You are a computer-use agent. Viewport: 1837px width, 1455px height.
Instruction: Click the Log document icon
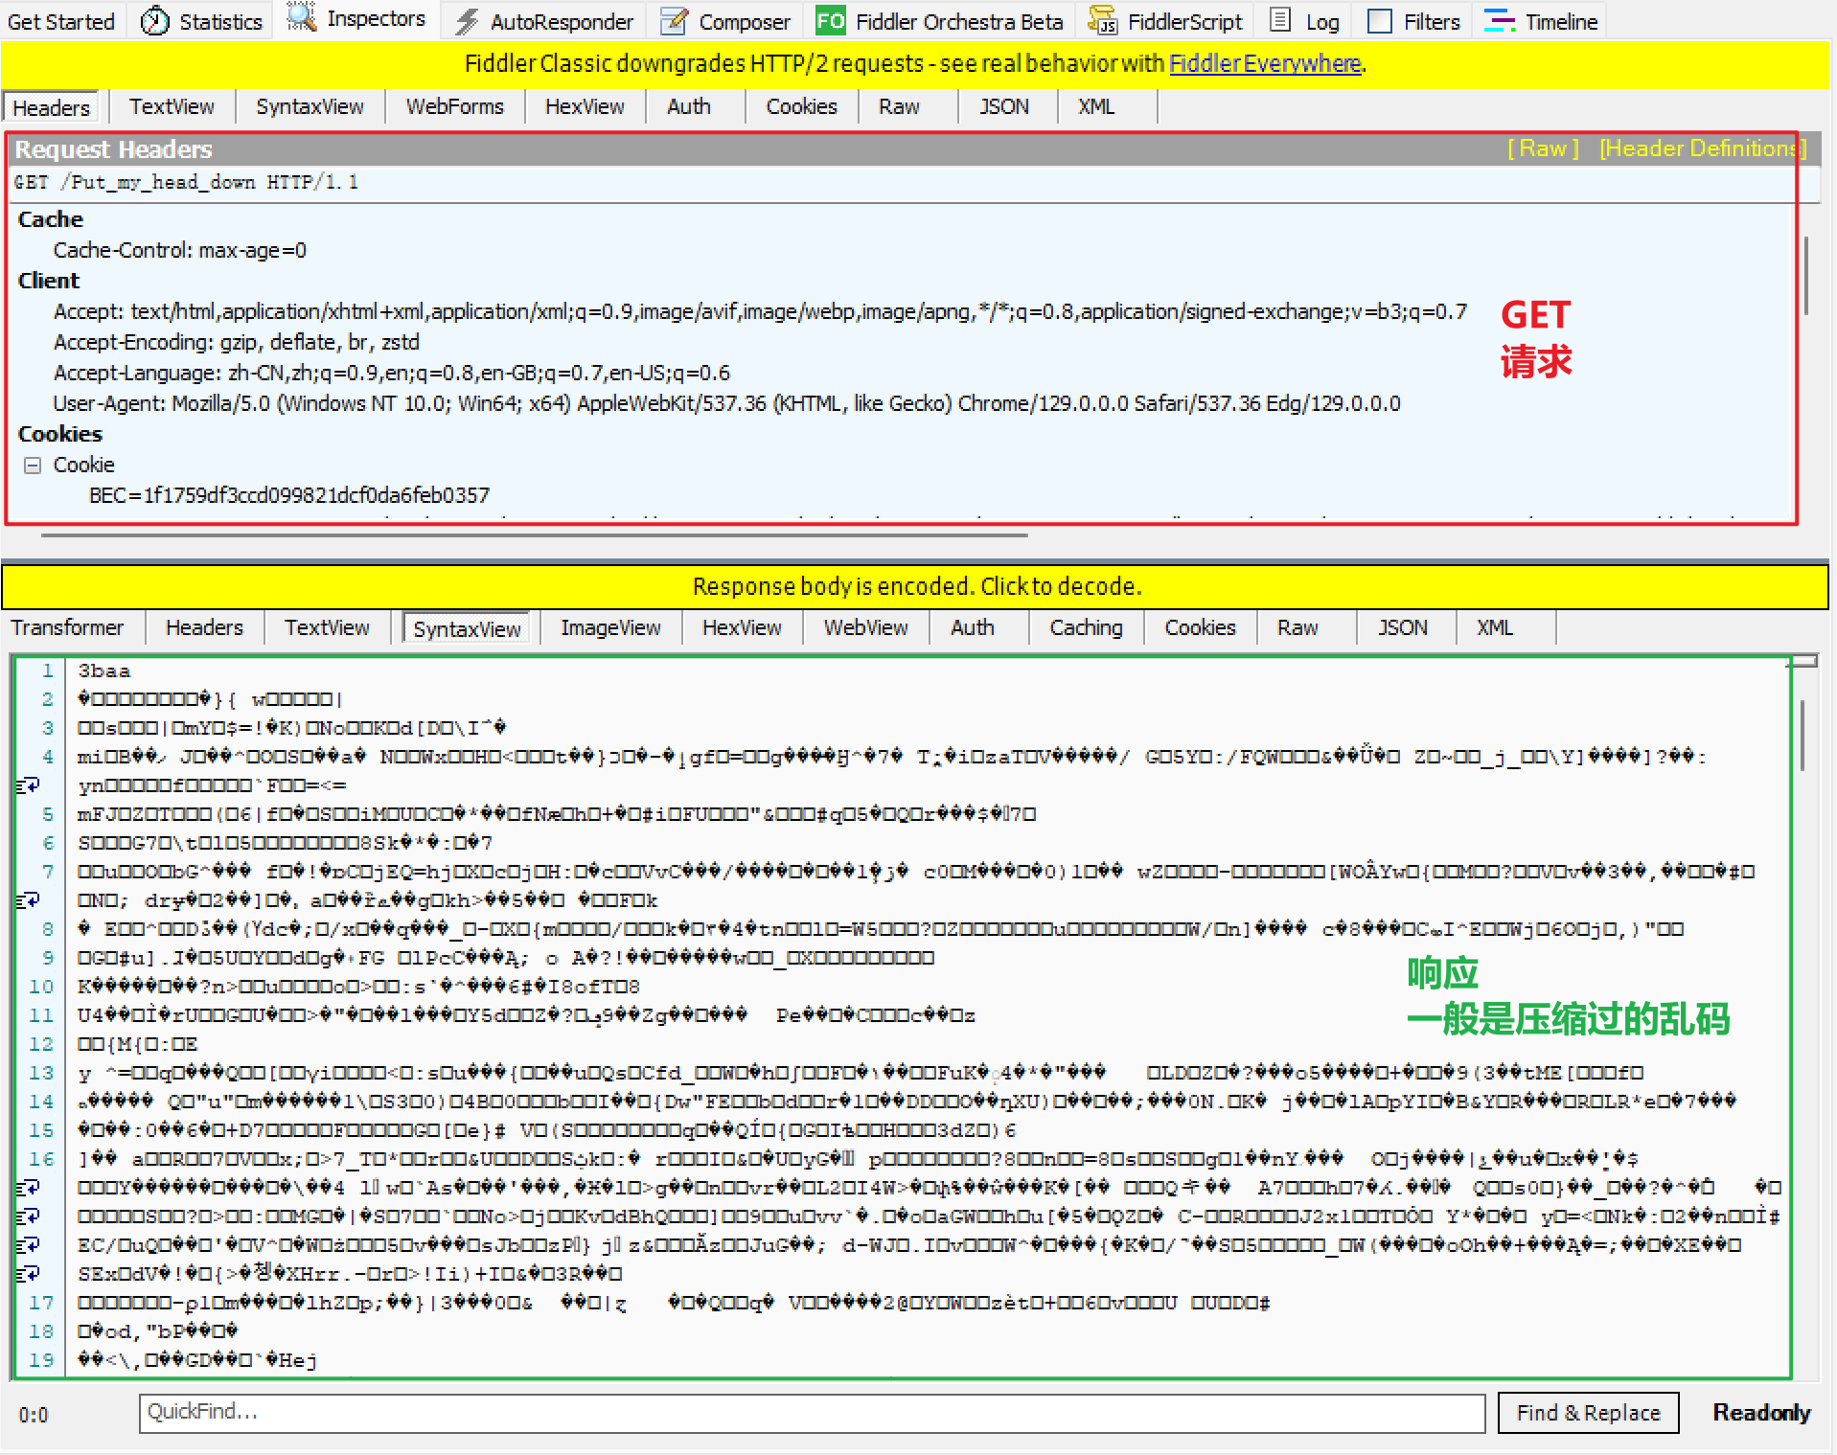(1280, 21)
